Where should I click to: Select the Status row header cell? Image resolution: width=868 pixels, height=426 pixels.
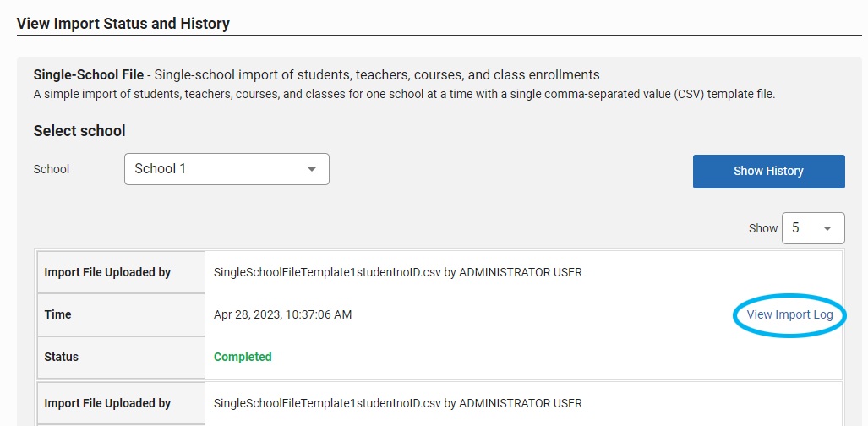pyautogui.click(x=121, y=358)
